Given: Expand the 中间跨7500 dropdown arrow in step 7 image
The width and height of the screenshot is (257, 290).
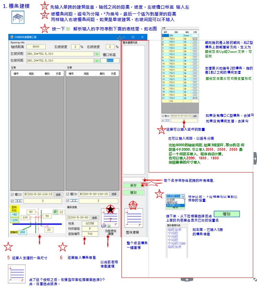Looking at the screenshot, I should point(183,196).
